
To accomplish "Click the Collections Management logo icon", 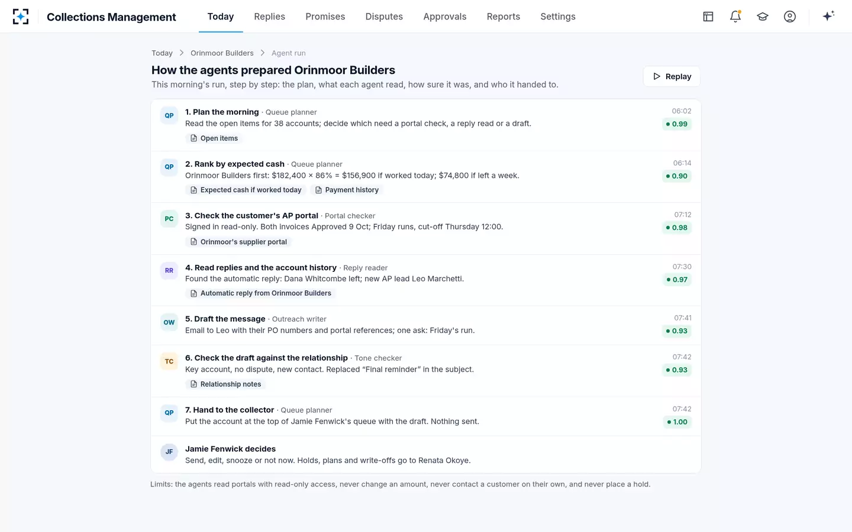I will tap(21, 17).
